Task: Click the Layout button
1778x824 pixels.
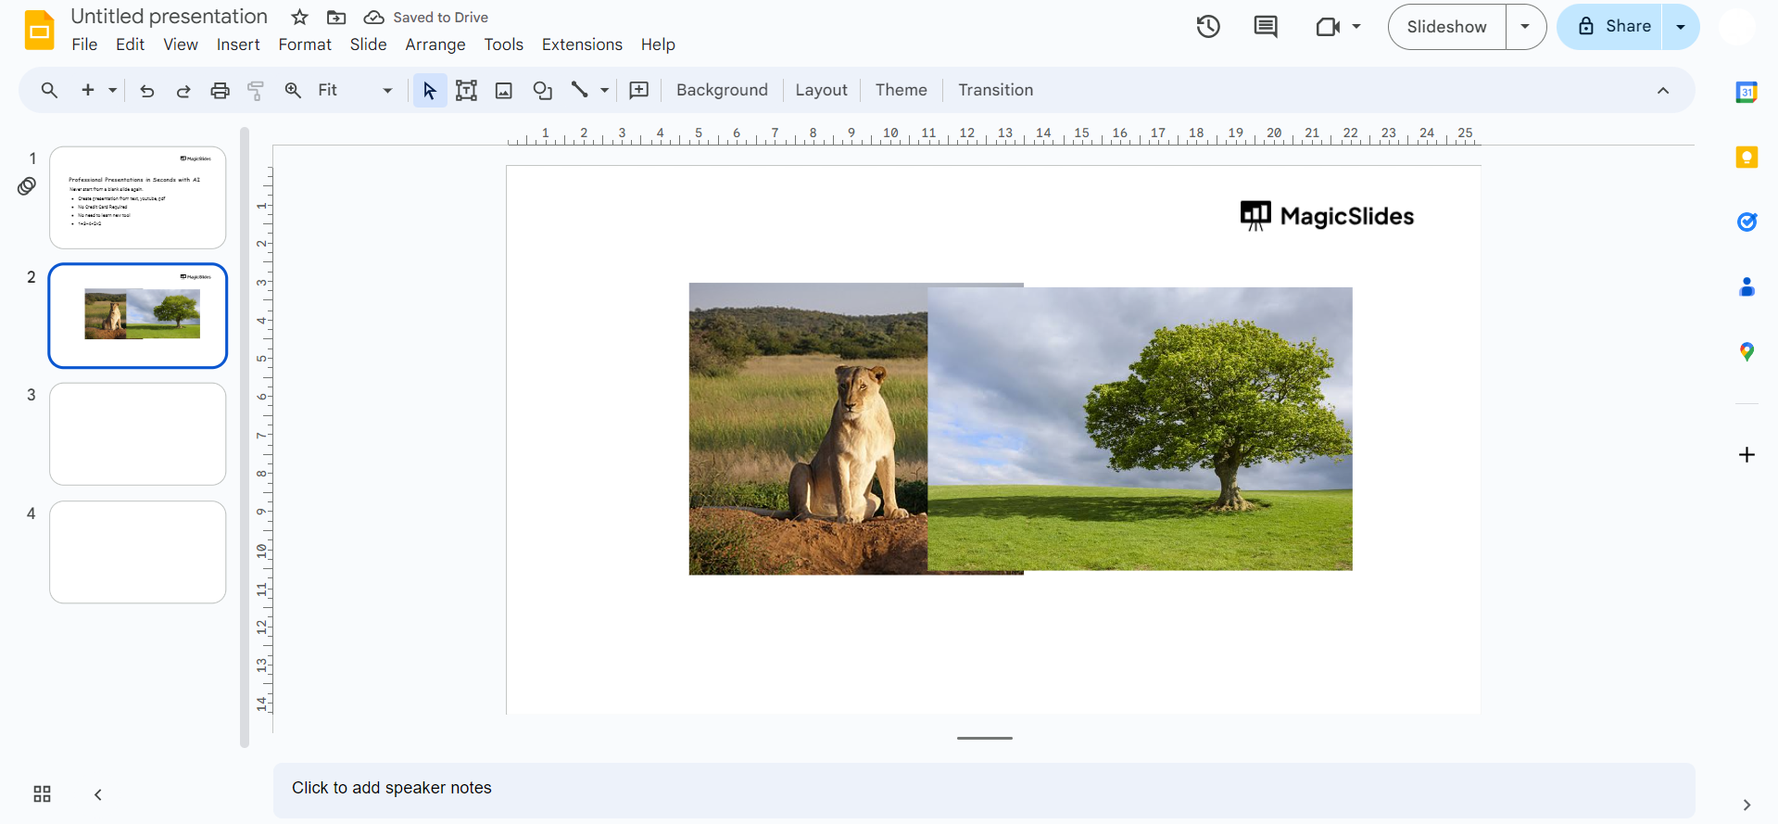Action: pos(821,90)
